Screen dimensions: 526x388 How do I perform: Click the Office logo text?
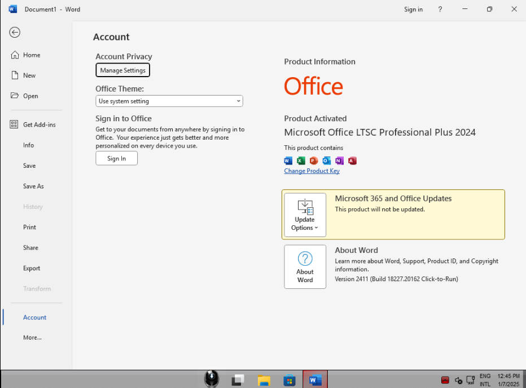pyautogui.click(x=314, y=86)
